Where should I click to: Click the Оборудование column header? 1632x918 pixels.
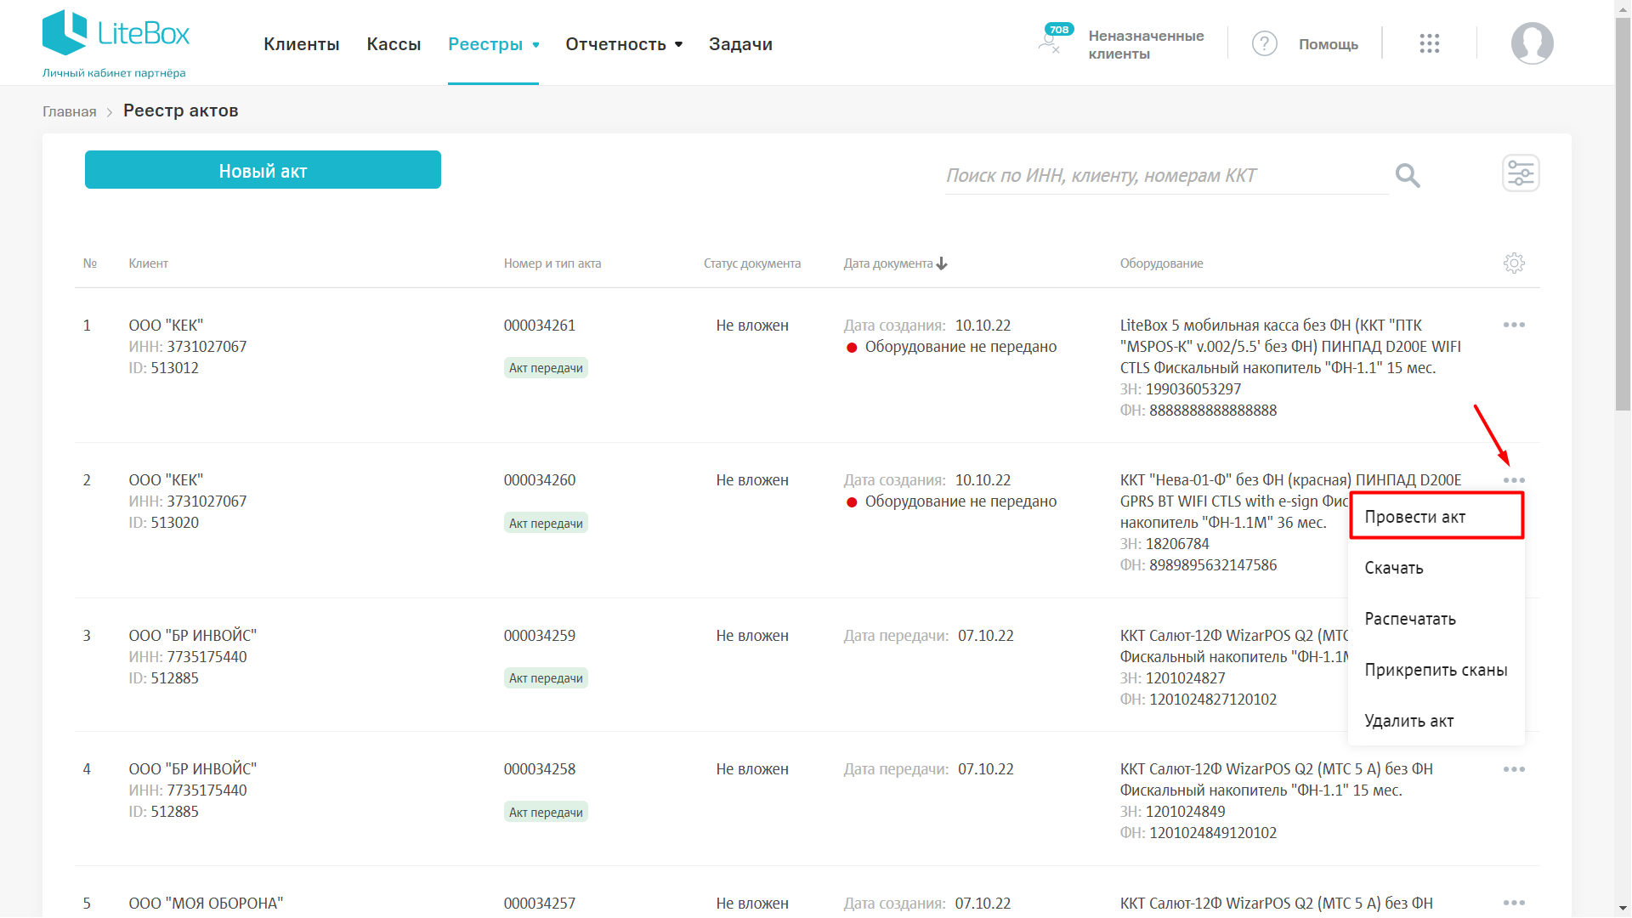1161,263
